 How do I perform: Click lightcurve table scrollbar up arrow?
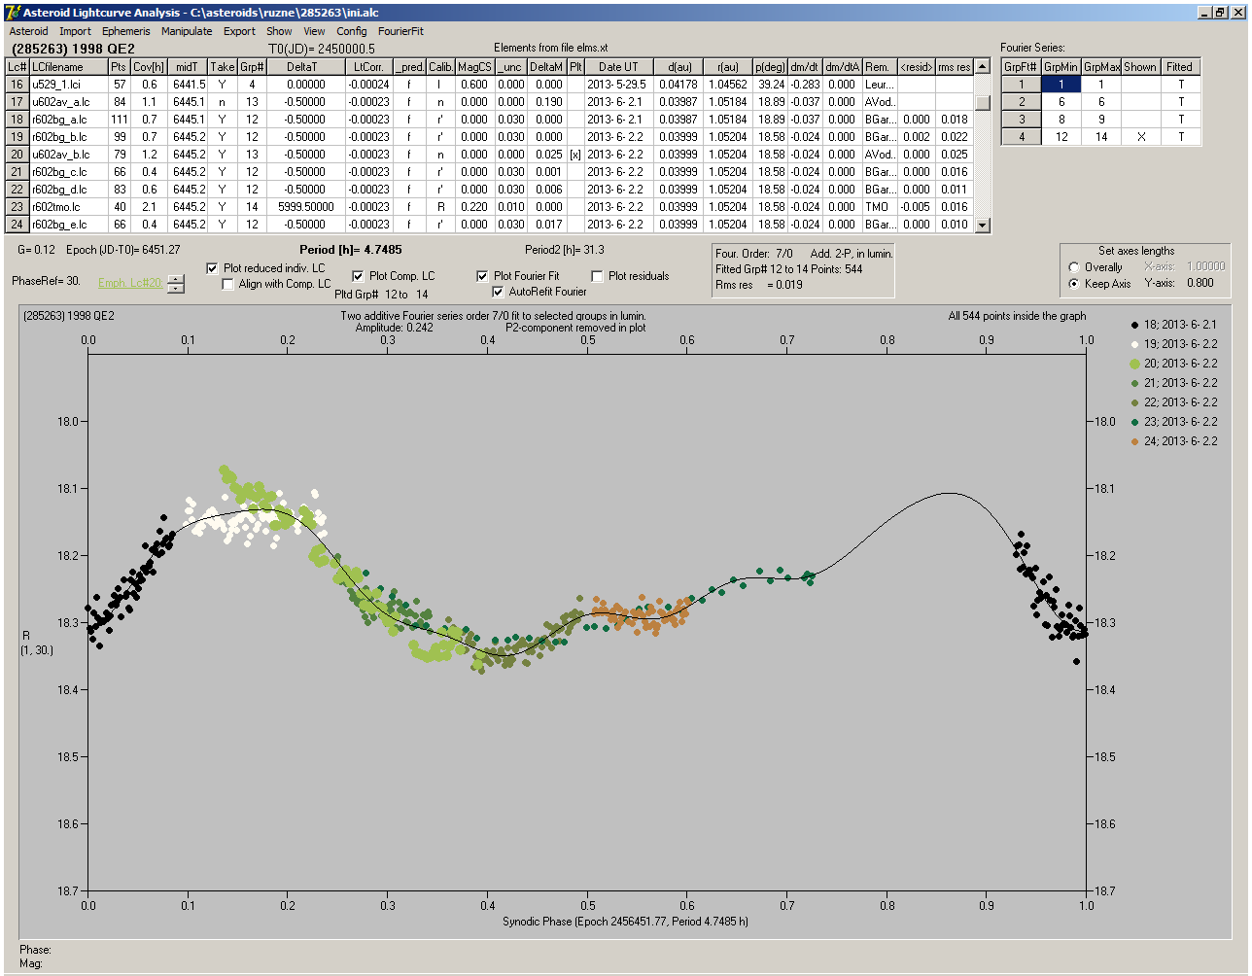pyautogui.click(x=983, y=67)
